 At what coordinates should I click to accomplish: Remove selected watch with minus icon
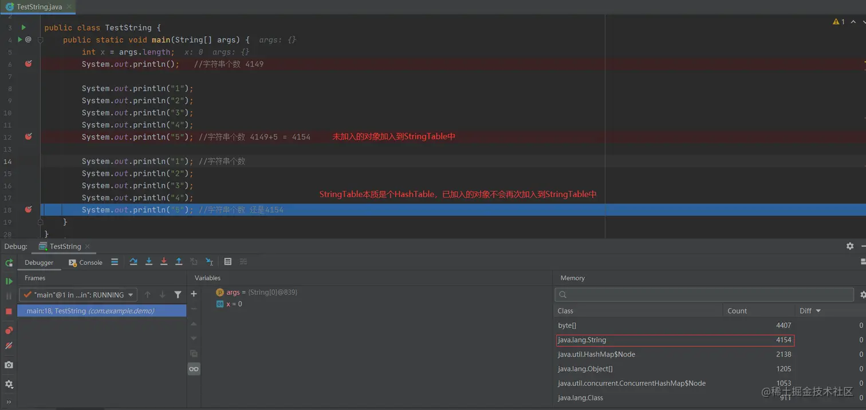[194, 309]
